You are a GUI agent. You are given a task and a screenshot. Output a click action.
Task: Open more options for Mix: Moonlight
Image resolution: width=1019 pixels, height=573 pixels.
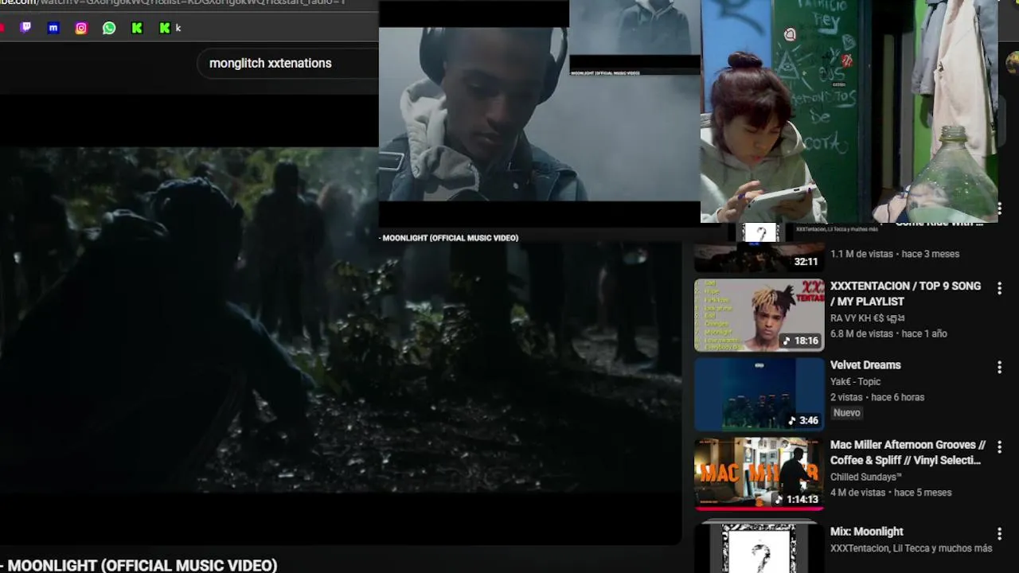[999, 534]
